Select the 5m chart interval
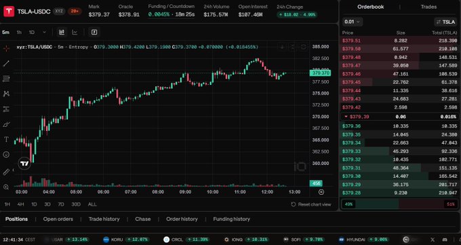 5,33
